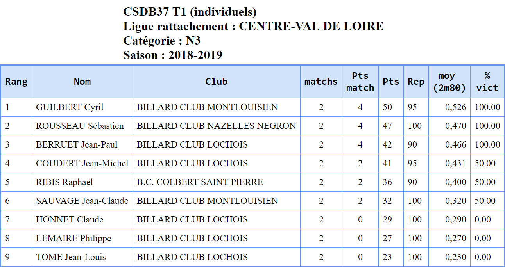This screenshot has height=267, width=505.
Task: Click the % vict column header
Action: click(x=487, y=82)
